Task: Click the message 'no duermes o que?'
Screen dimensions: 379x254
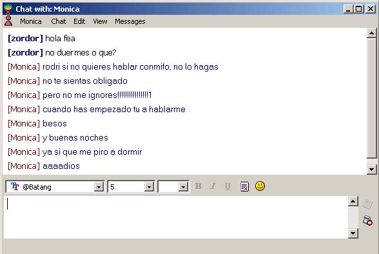Action: pyautogui.click(x=81, y=53)
